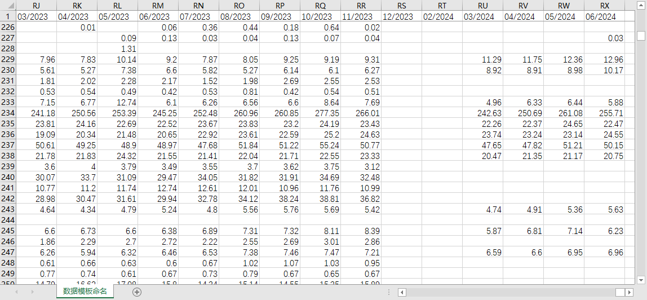
Task: Select the cell containing 10.17
Action: 604,70
